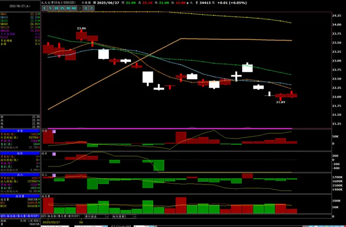The height and width of the screenshot is (227, 346).
Task: Click the 外資持股比例 37.78% row
Action: (x=20, y=148)
